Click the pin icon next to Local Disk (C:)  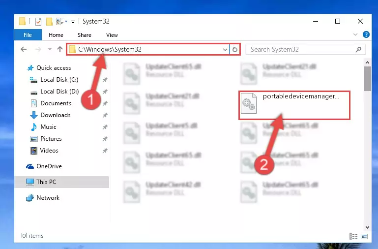pos(105,80)
